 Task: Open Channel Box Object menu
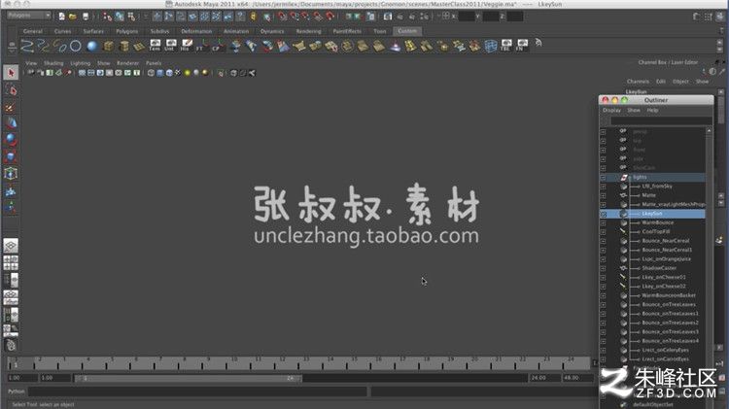(x=680, y=82)
